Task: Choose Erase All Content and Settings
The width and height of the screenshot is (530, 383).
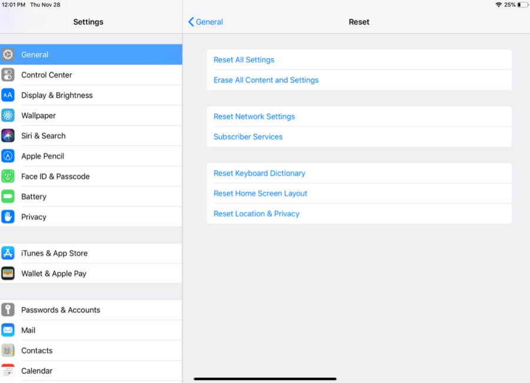Action: [x=266, y=80]
